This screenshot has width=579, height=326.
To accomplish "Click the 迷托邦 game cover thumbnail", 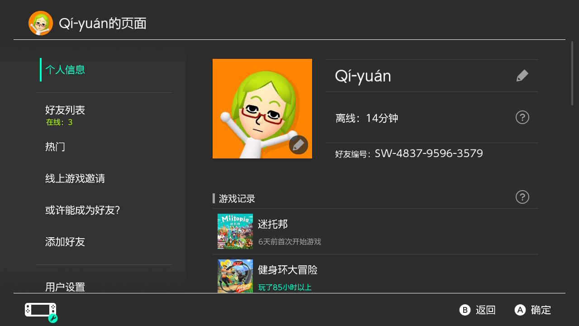I will [235, 231].
